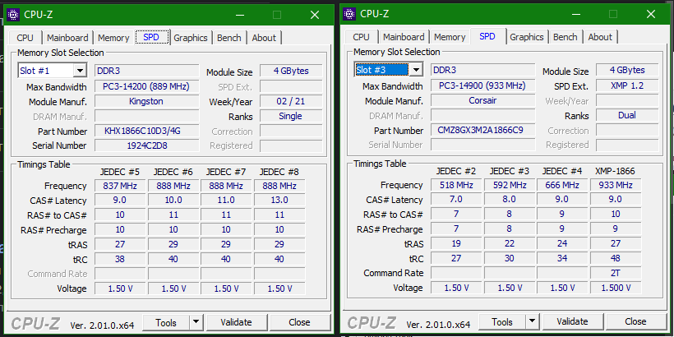The image size is (674, 337).
Task: Click Validate button in right window
Action: [572, 321]
